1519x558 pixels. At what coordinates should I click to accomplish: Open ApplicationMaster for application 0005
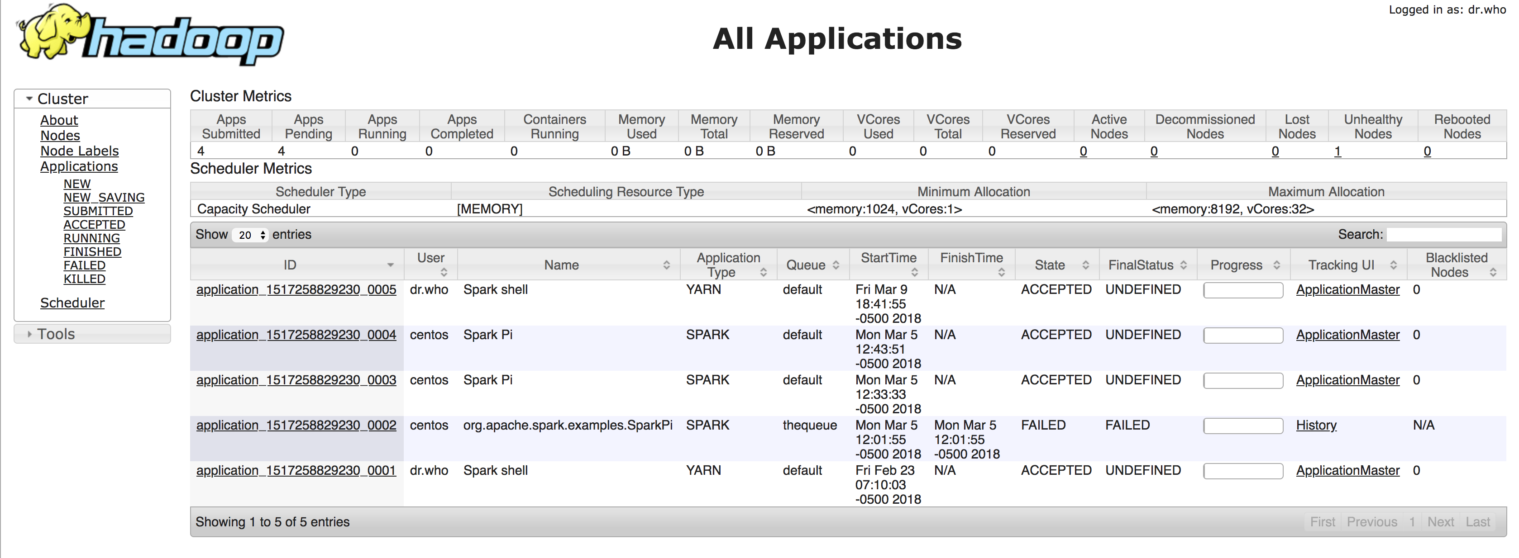coord(1348,290)
